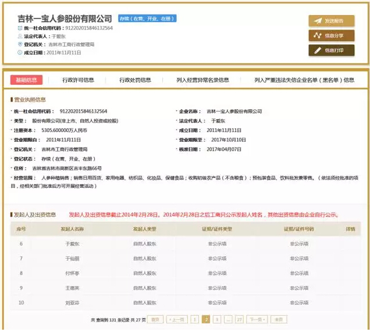The image size is (370, 332).
Task: Click the 存续 status badge beside company name
Action: tap(147, 19)
